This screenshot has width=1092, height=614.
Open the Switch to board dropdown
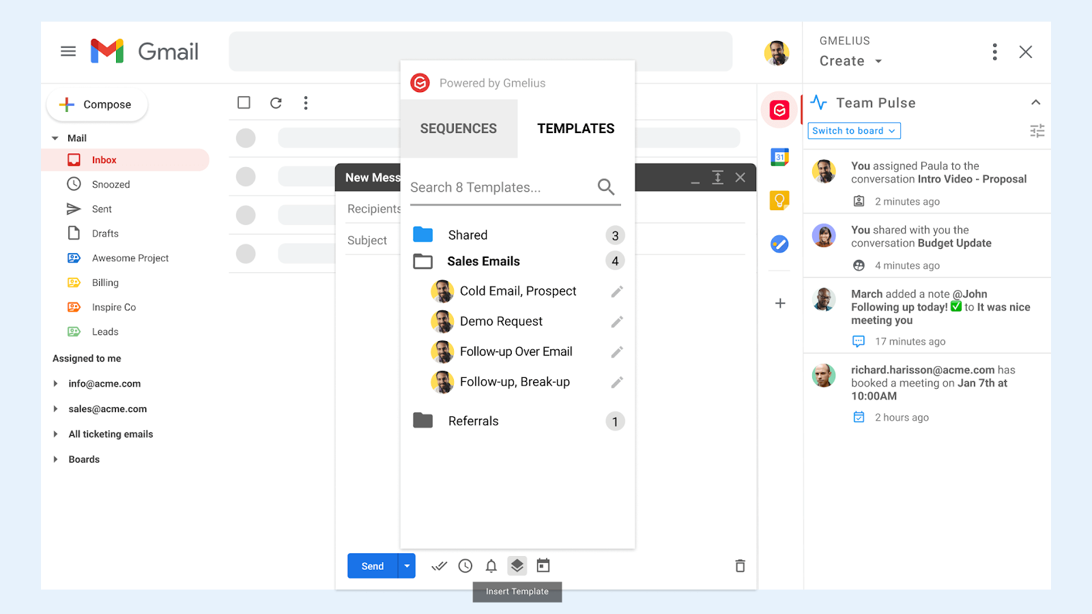pos(854,131)
